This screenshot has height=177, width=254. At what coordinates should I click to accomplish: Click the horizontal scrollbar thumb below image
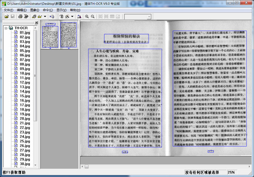click(x=87, y=167)
